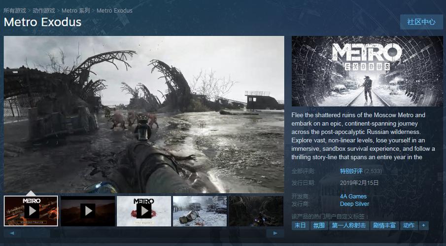Select the dark tunnel screenshot thumbnail
This screenshot has height=246, width=446.
point(256,211)
